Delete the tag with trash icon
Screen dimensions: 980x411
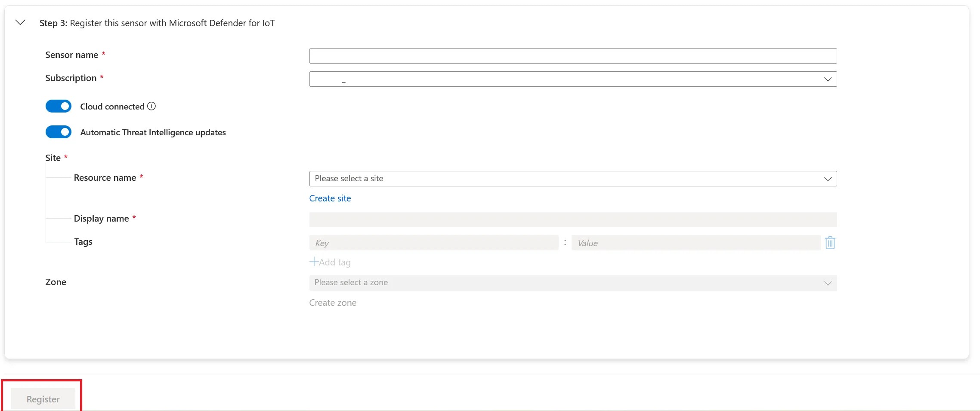[x=830, y=243]
